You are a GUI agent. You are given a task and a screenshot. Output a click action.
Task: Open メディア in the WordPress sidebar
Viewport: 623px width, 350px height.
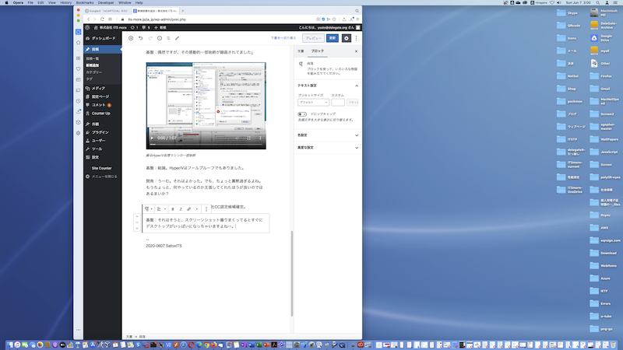(x=98, y=89)
